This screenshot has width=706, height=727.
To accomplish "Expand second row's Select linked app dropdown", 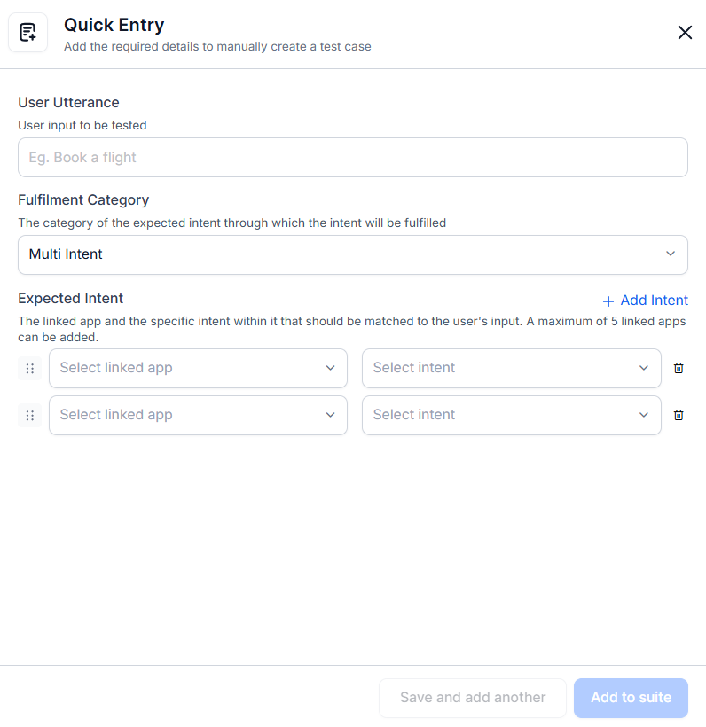I will (198, 415).
